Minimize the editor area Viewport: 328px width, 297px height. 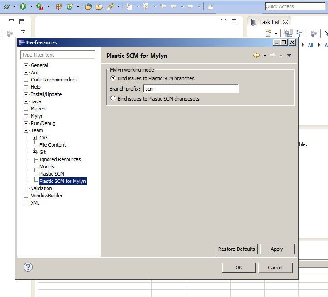coord(223,19)
